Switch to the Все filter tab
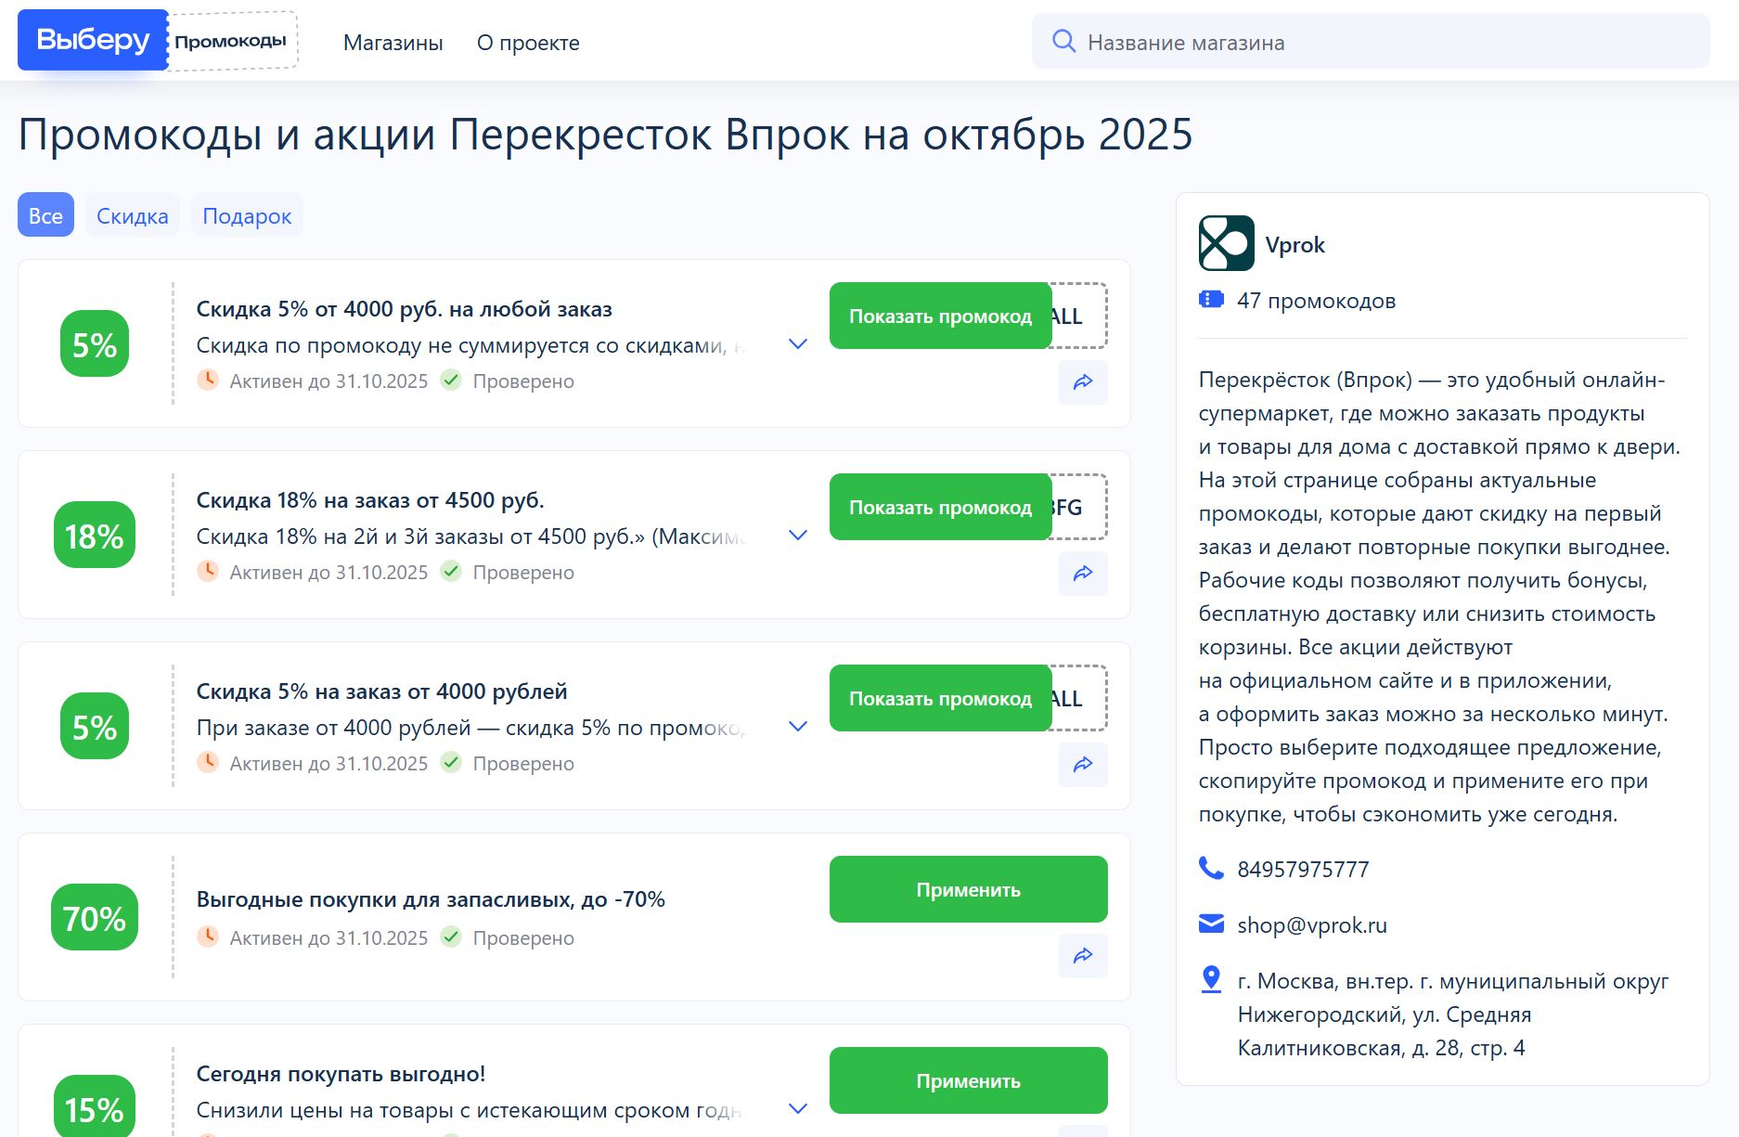1739x1137 pixels. coord(45,216)
